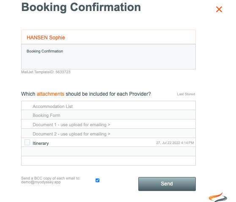Click the Booking Confirmation dialog title

81,7
